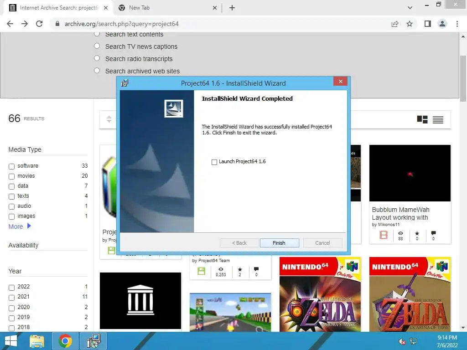Open the Mario Kart racing screenshot thumbnail
Image resolution: width=467 pixels, height=350 pixels.
pyautogui.click(x=230, y=312)
